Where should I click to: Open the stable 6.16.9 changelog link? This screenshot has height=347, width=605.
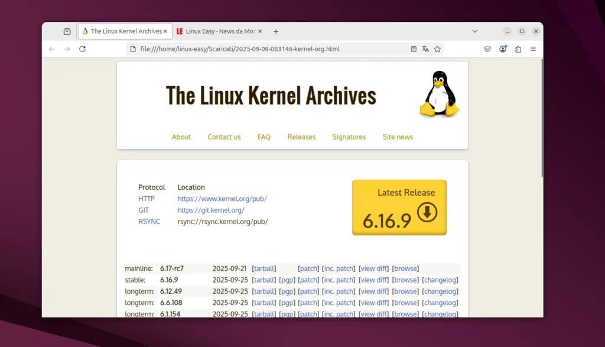(x=440, y=280)
